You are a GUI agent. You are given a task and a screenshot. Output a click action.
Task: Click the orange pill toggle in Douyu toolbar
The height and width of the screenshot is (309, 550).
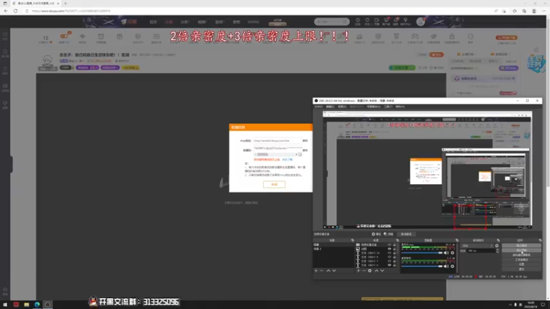click(64, 36)
